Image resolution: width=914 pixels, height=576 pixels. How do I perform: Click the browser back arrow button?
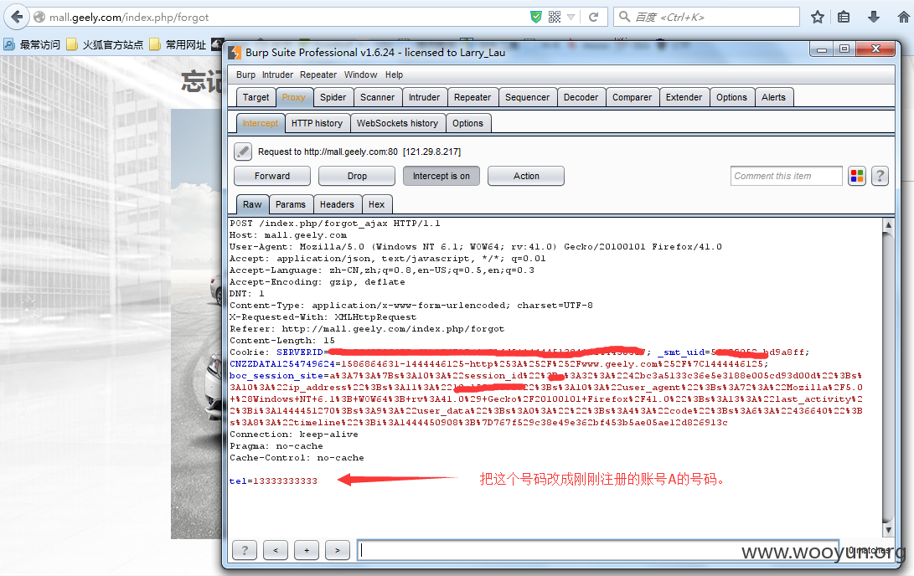coord(17,17)
